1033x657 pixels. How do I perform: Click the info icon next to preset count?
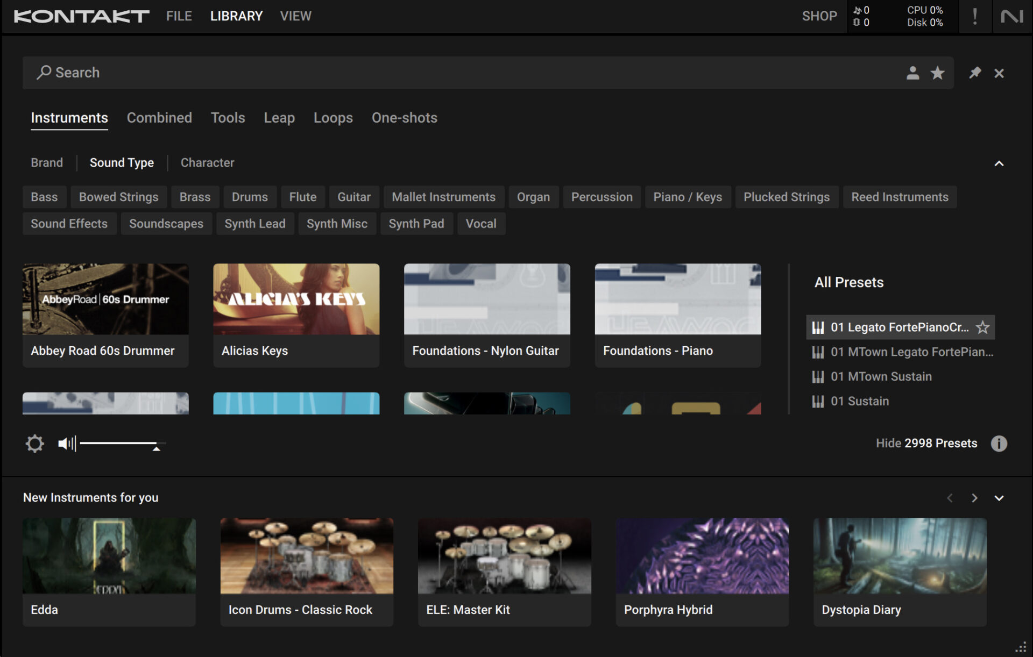(1000, 443)
